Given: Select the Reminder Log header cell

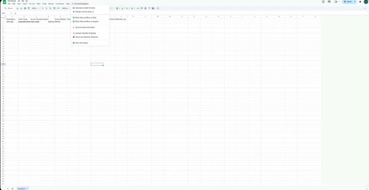Looking at the screenshot, I should 121,19.
